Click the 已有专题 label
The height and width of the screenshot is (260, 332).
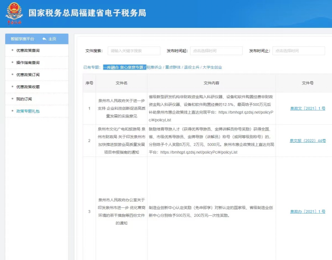pyautogui.click(x=92, y=67)
